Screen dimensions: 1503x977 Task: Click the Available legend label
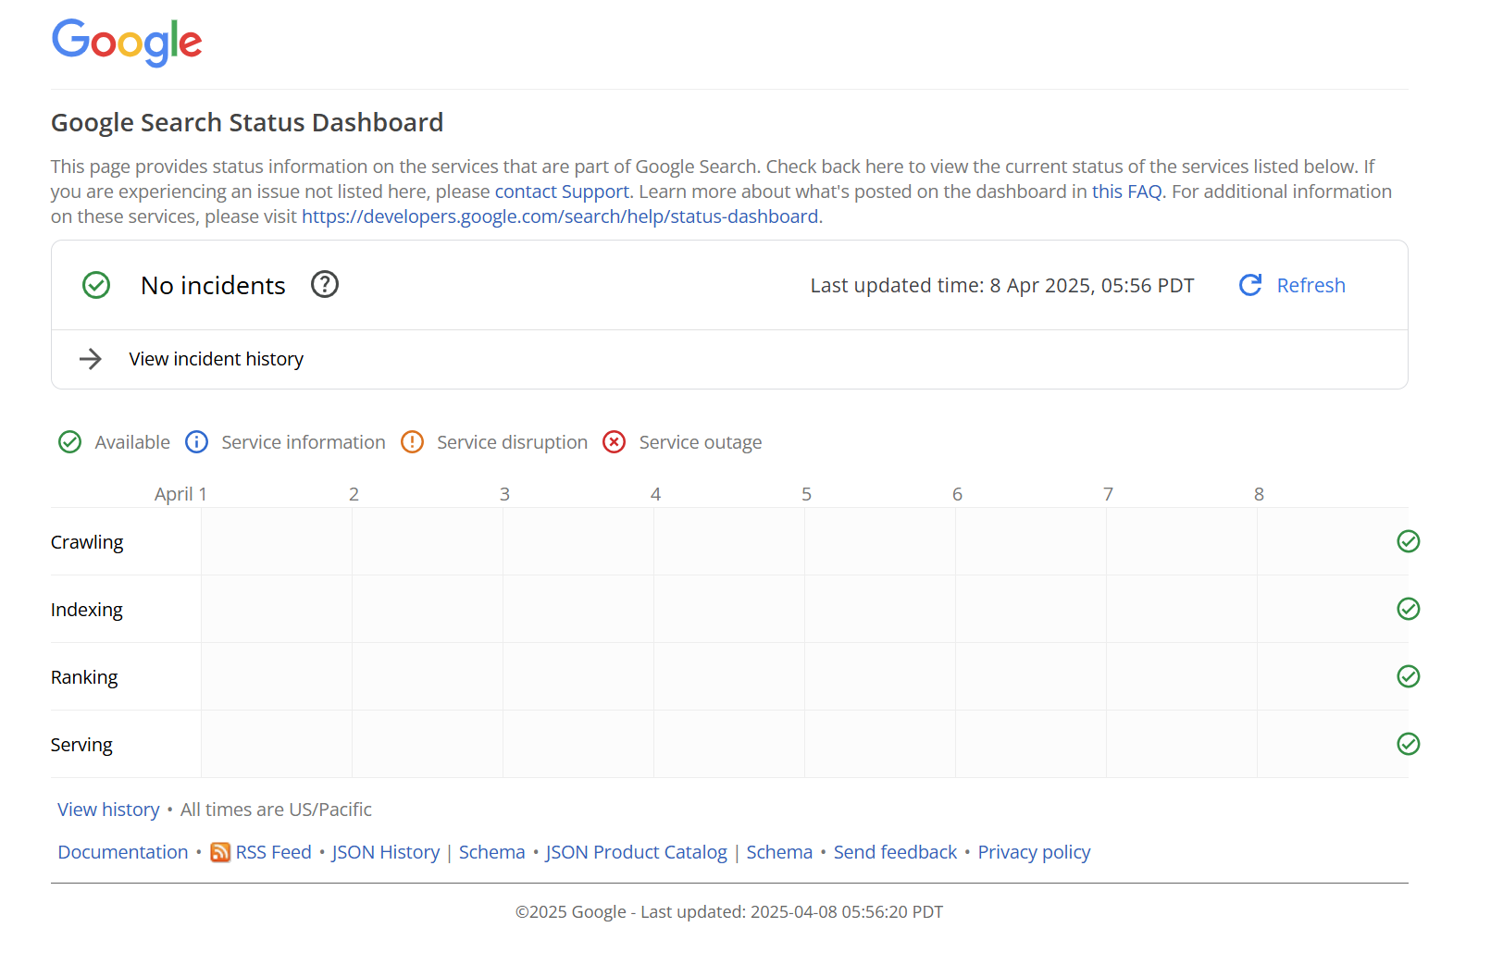[x=132, y=442]
